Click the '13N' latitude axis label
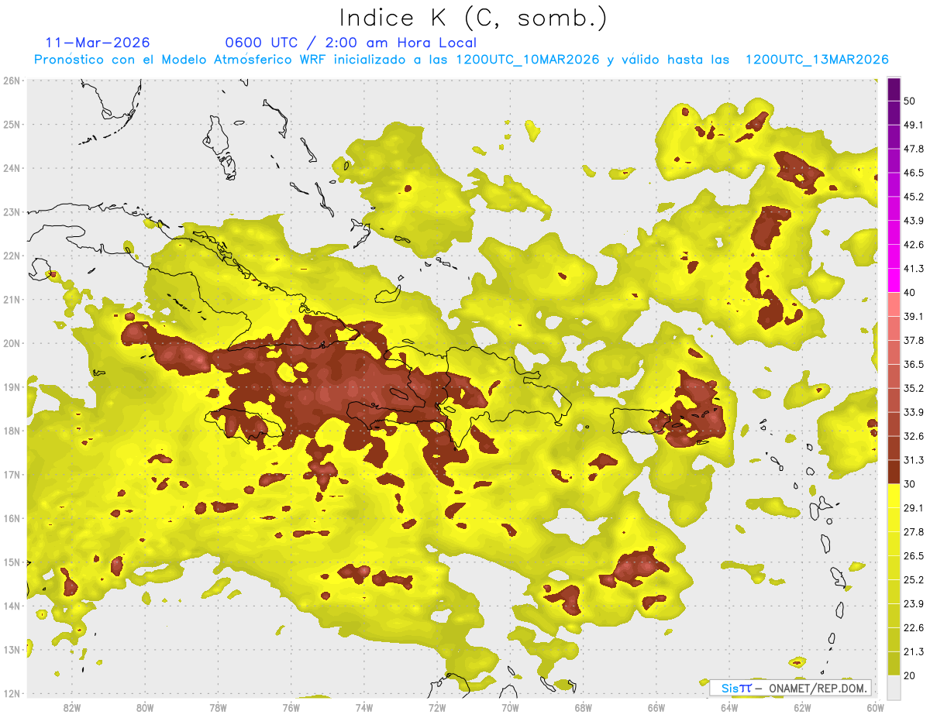 click(x=12, y=649)
